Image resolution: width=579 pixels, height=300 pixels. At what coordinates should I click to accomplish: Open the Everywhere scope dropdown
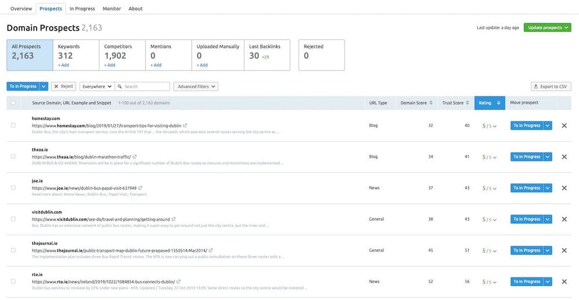[97, 87]
